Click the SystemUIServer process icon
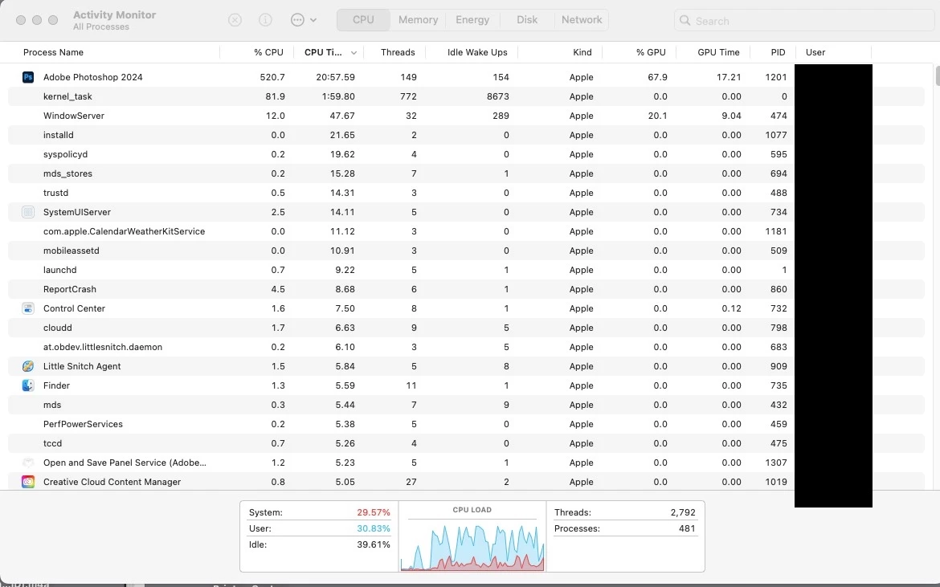The image size is (940, 587). coord(28,212)
